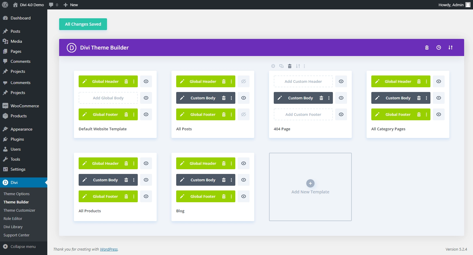
Task: Click Add Custom Footer in 404 Page
Action: [x=303, y=114]
